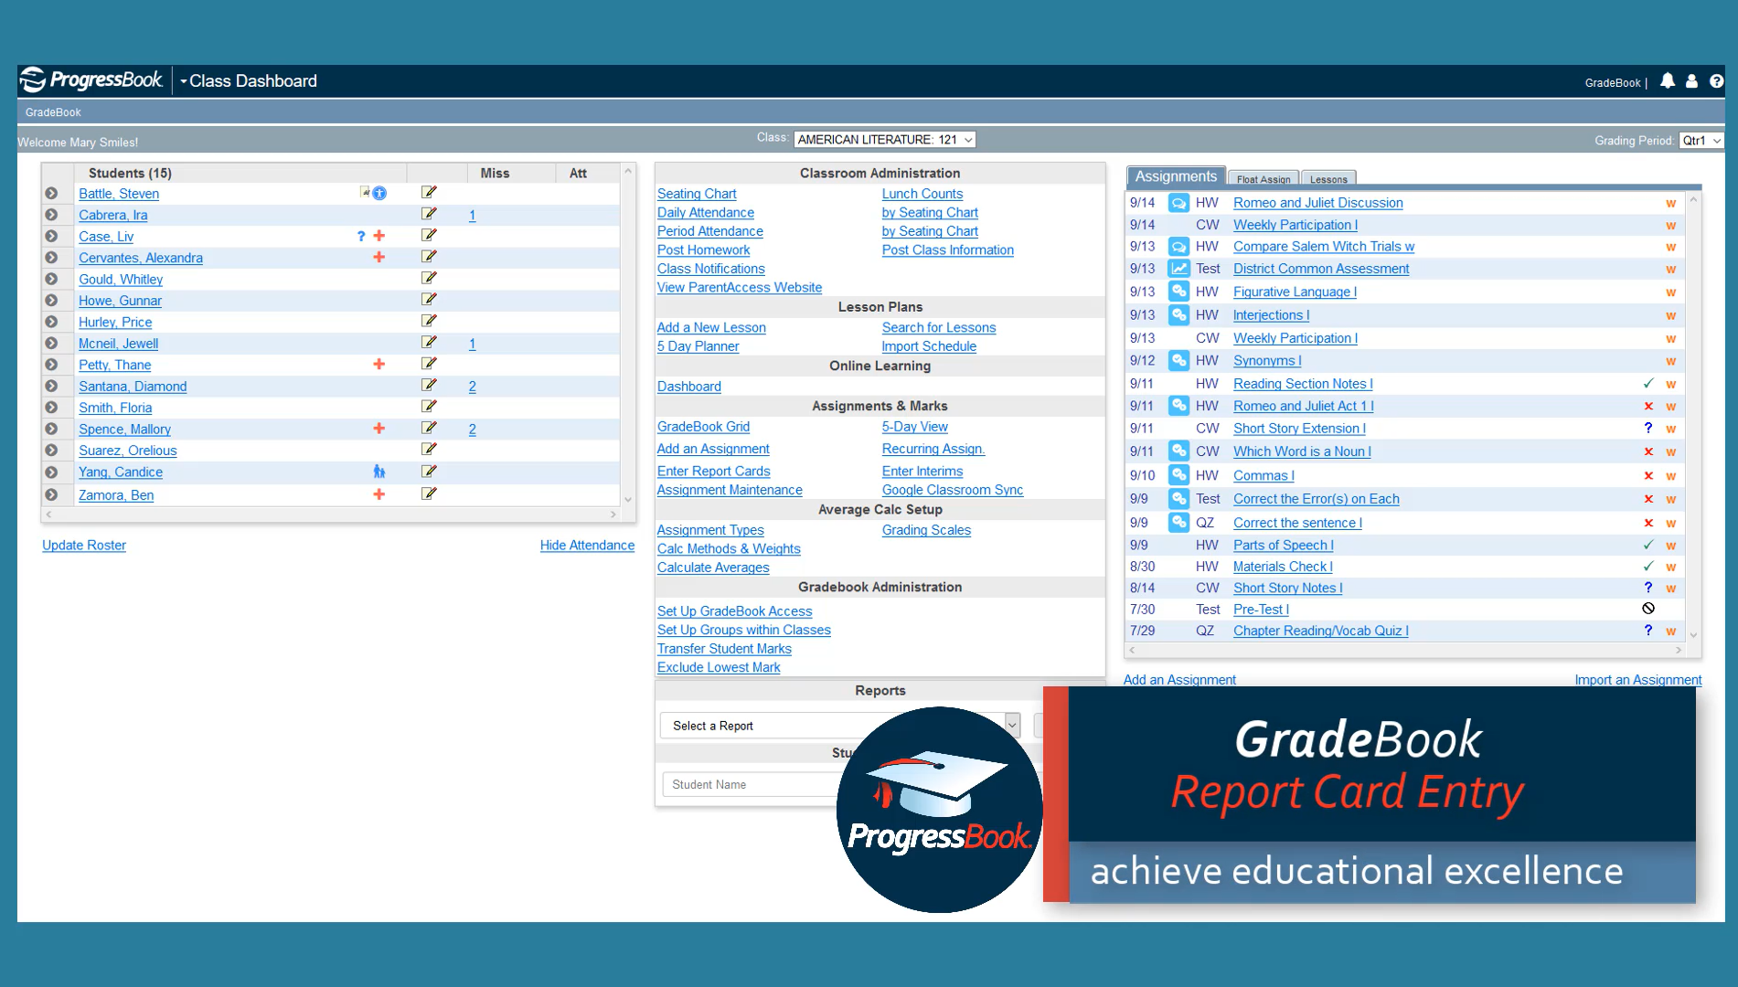Screen dimensions: 1738x987
Task: Open Daily Attendance link
Action: tap(706, 213)
